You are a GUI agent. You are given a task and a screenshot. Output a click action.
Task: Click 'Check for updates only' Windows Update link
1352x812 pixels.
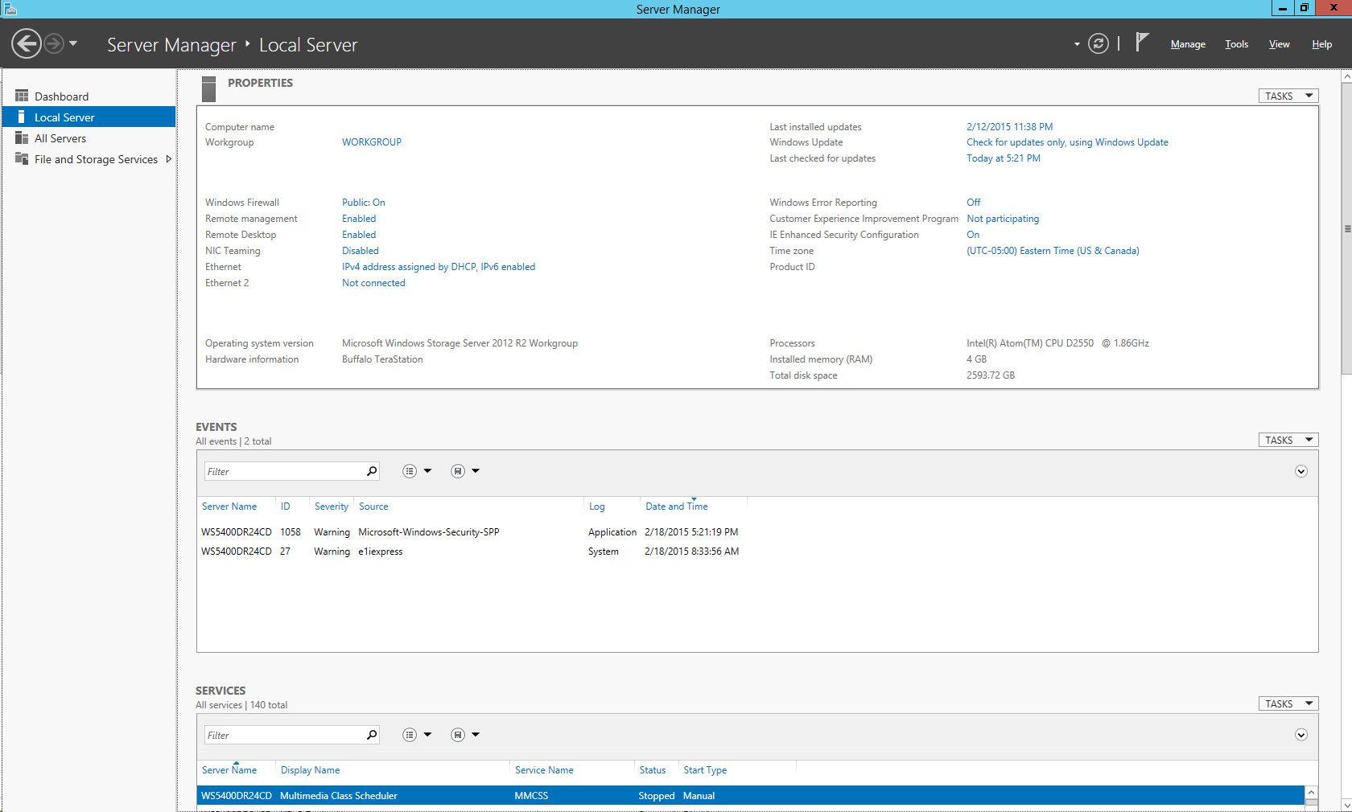coord(1068,142)
